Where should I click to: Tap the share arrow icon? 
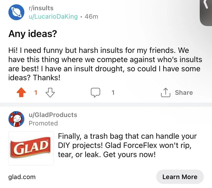pyautogui.click(x=165, y=93)
